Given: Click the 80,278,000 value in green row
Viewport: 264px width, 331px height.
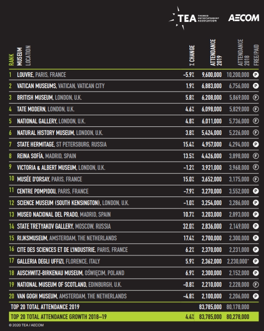Looking at the screenshot, I should click(238, 317).
